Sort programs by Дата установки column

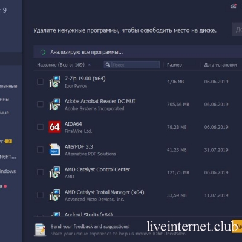point(220,65)
